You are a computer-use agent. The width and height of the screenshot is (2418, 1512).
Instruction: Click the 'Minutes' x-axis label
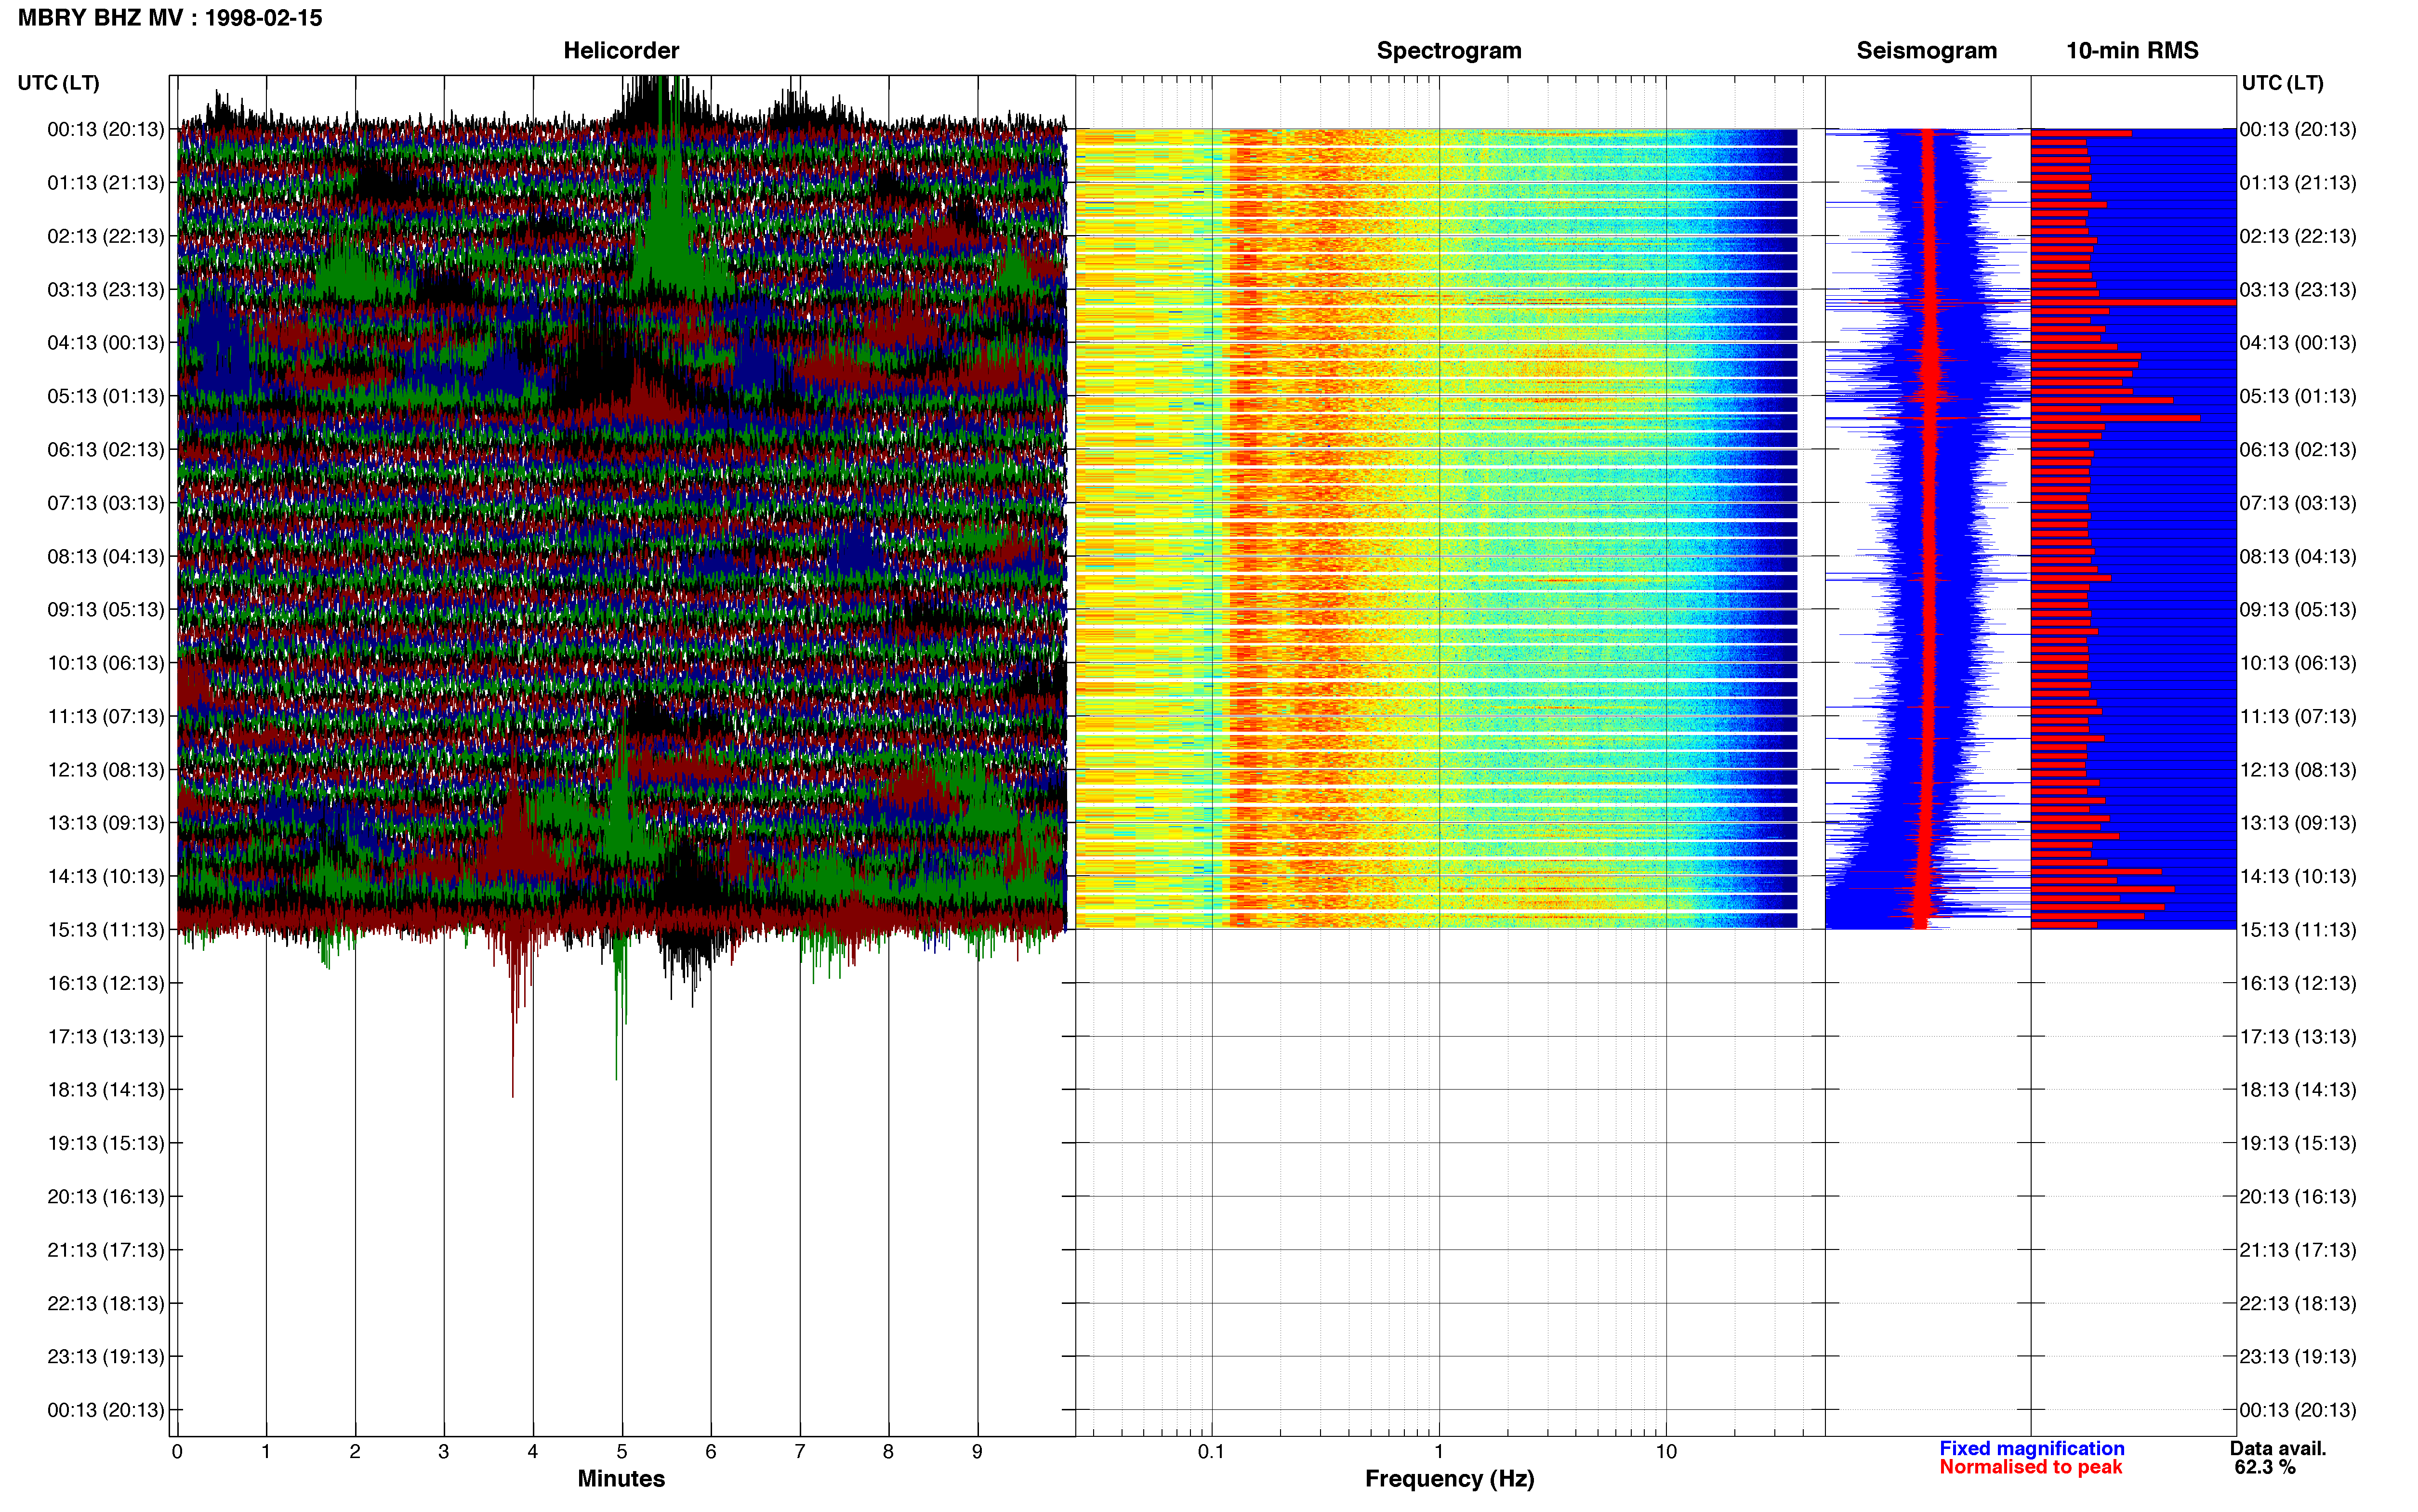[621, 1478]
